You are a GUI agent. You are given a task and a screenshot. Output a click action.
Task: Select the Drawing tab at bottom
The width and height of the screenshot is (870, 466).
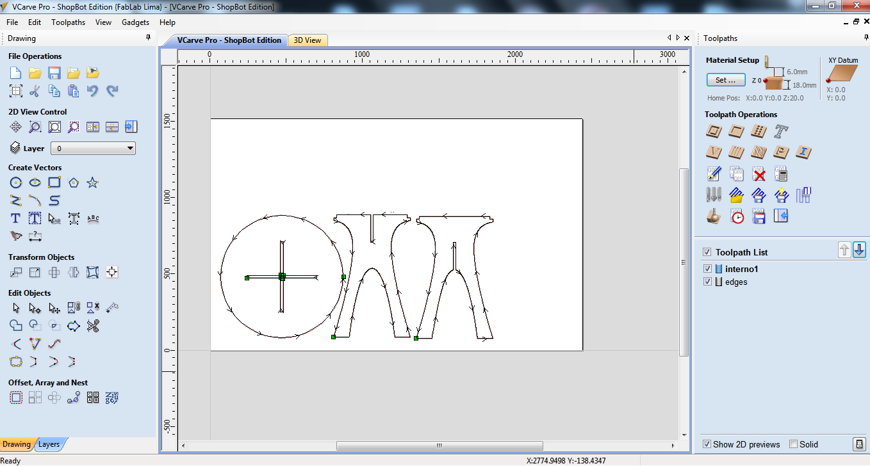click(17, 444)
